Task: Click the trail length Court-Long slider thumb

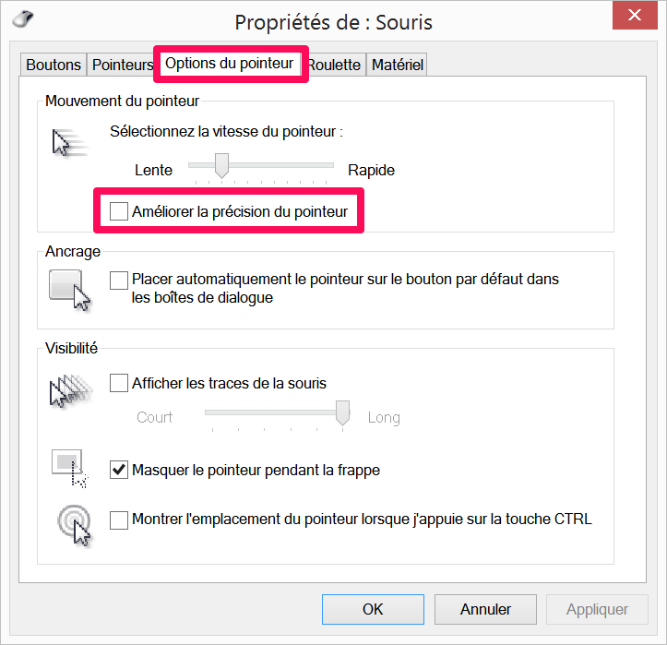Action: point(342,412)
